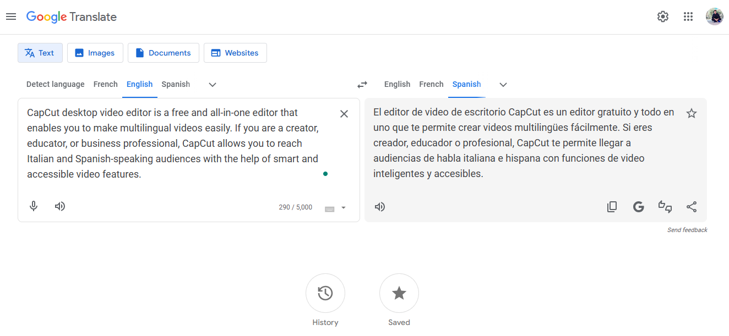This screenshot has width=729, height=336.
Task: Expand the target language list dropdown
Action: 503,84
